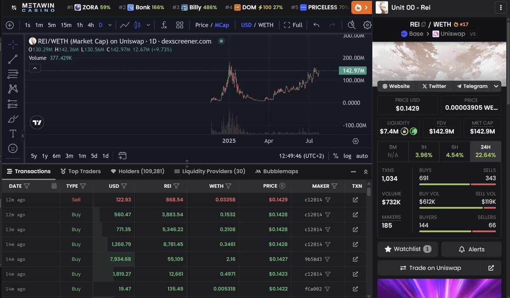The height and width of the screenshot is (298, 510).
Task: Open transaction link for 7,934.68 buy
Action: click(x=355, y=259)
